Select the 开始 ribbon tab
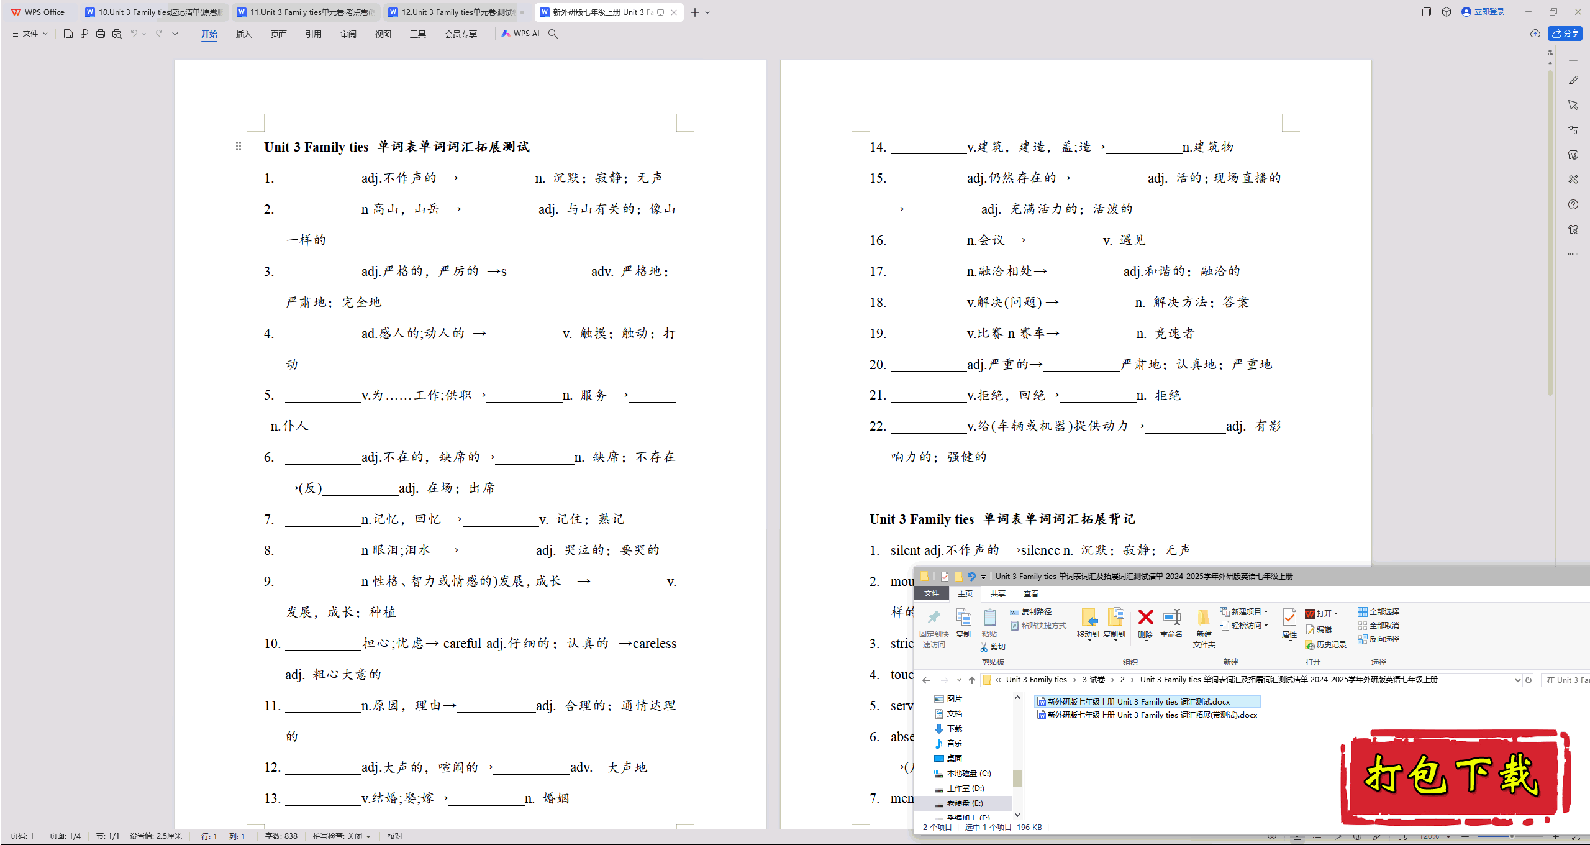The height and width of the screenshot is (845, 1590). [x=208, y=34]
